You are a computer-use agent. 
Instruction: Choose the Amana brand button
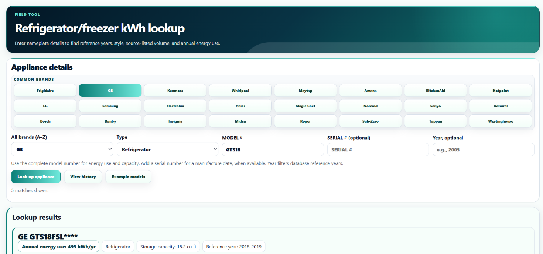[370, 91]
